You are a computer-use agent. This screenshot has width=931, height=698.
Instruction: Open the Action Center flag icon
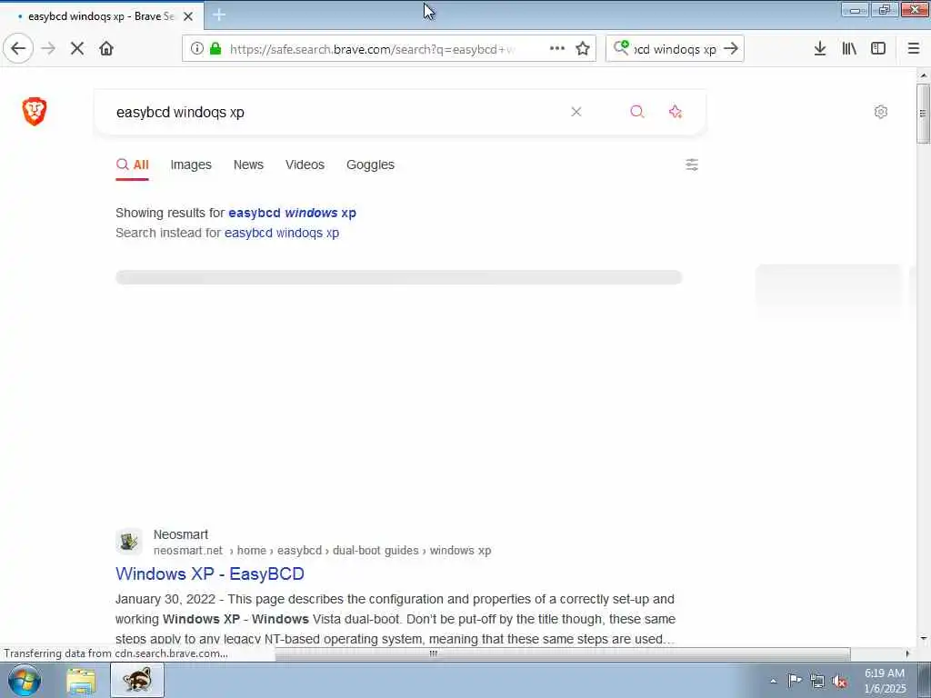[795, 681]
